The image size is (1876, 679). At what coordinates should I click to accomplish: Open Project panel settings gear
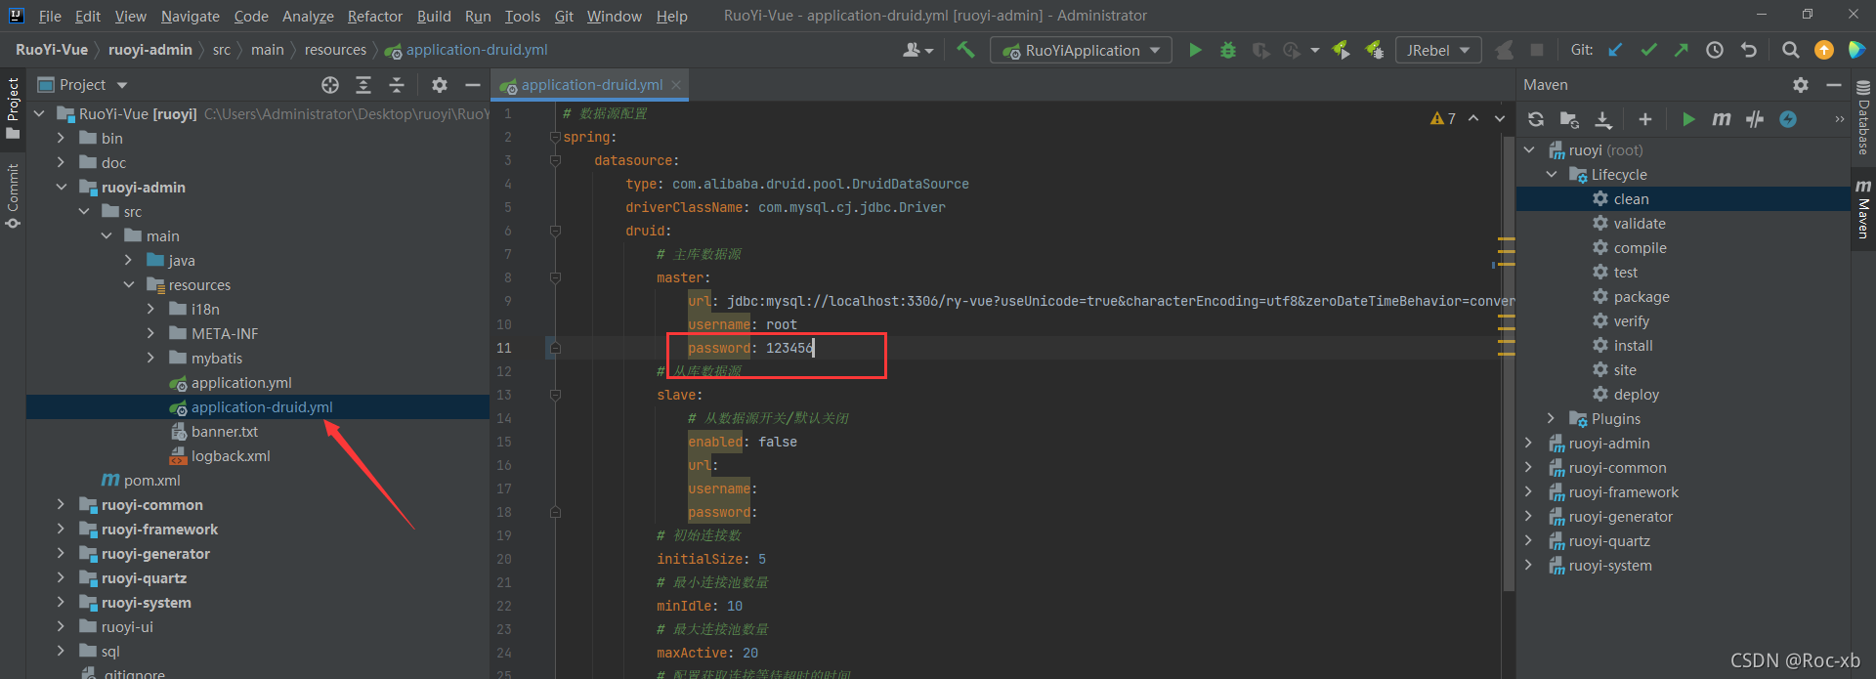(x=440, y=85)
